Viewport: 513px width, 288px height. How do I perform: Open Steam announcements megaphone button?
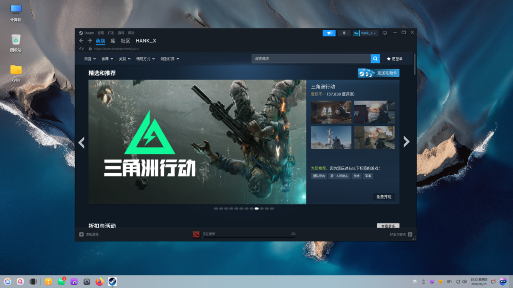click(x=329, y=33)
